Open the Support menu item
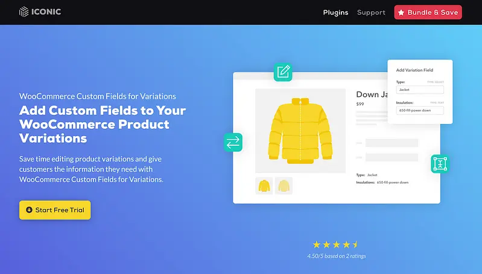Viewport: 482px width, 274px height. click(x=371, y=13)
